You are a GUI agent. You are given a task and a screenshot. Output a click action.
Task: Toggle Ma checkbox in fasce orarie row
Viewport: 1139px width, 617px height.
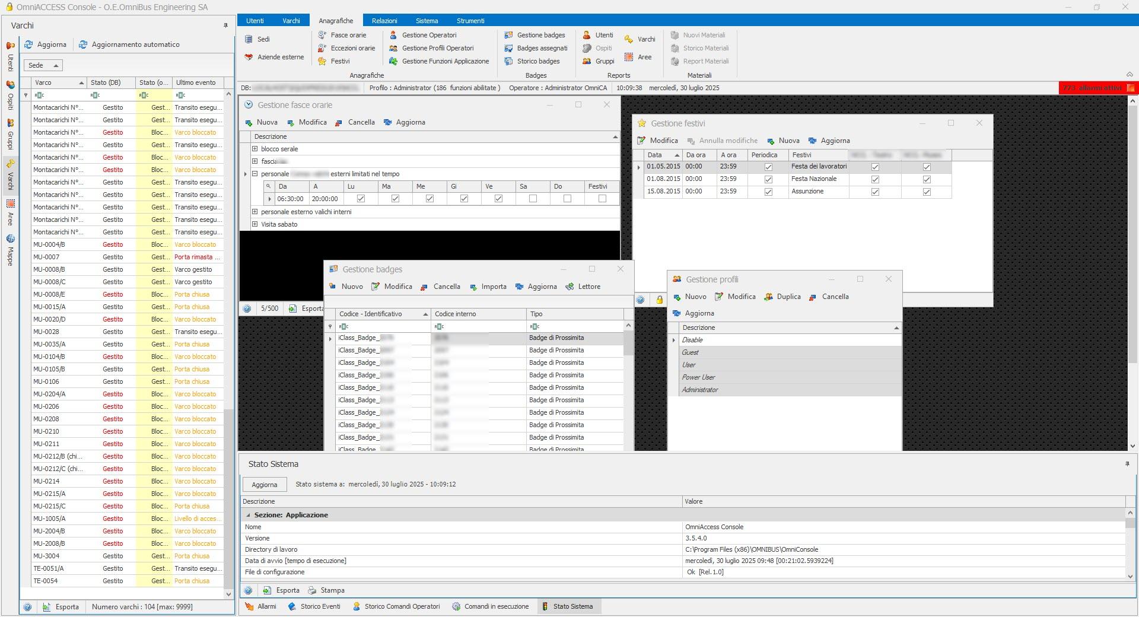point(395,199)
